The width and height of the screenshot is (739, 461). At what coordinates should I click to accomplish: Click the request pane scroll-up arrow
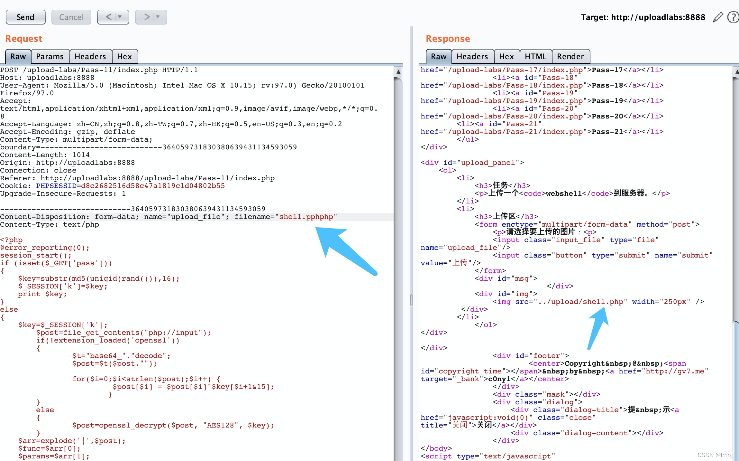[x=398, y=72]
